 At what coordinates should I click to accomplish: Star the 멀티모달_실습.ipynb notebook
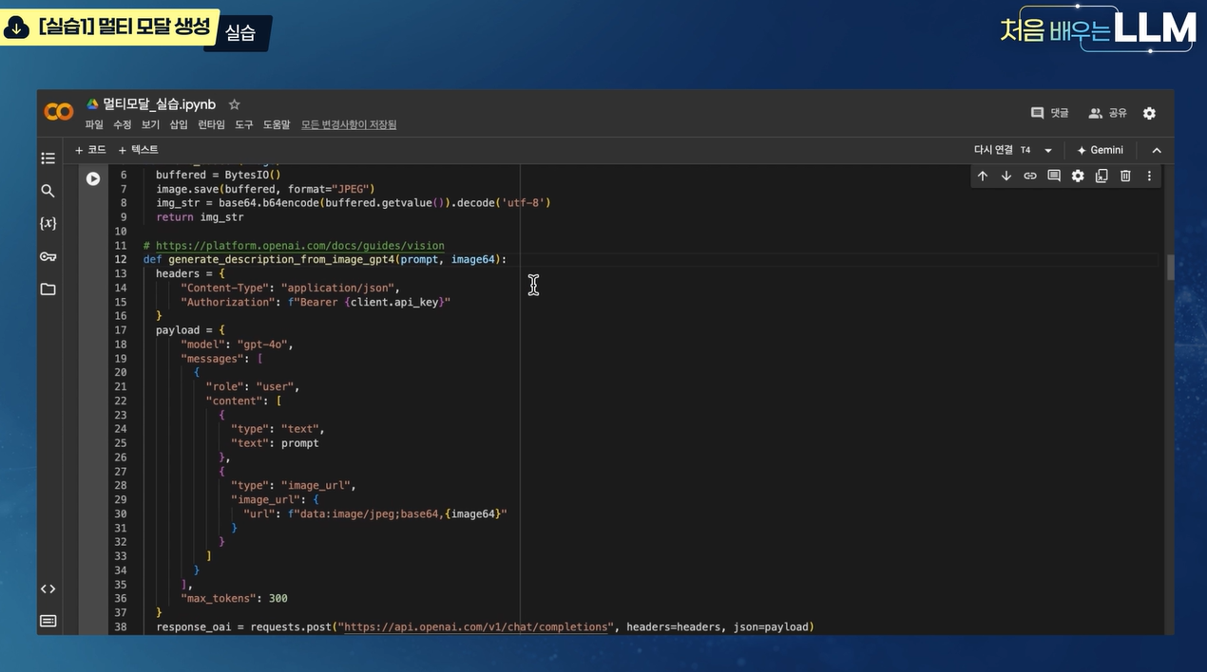[235, 104]
